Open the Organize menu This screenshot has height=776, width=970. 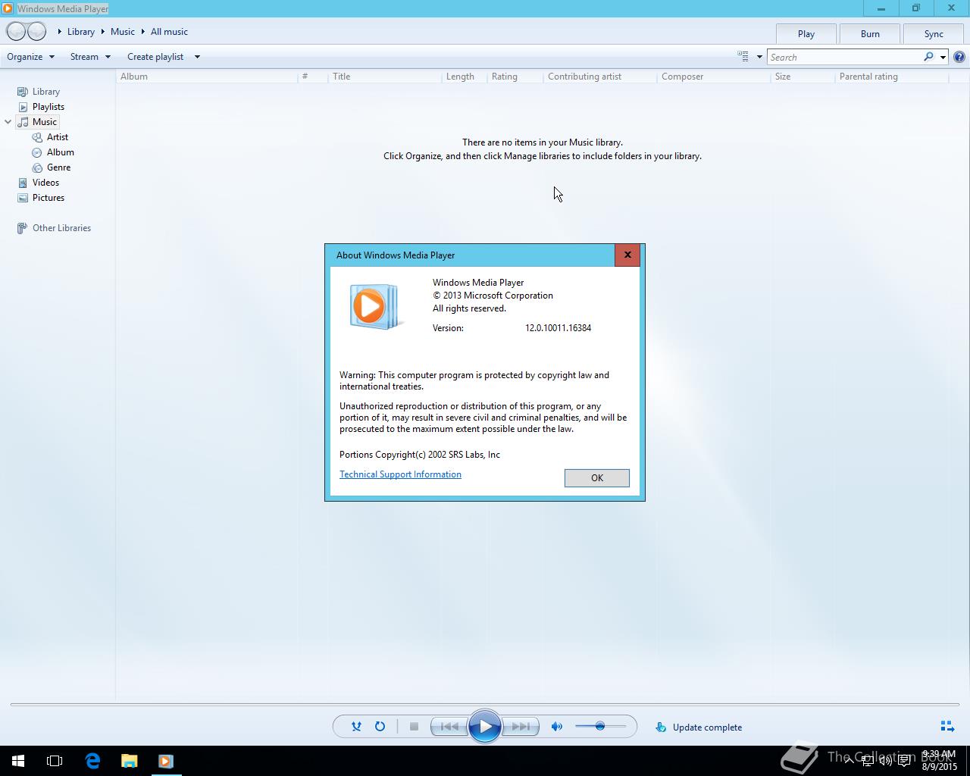31,57
